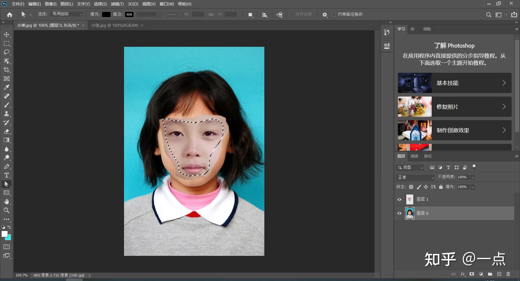
Task: Toggle constrain path dragging checkbox
Action: (x=334, y=14)
